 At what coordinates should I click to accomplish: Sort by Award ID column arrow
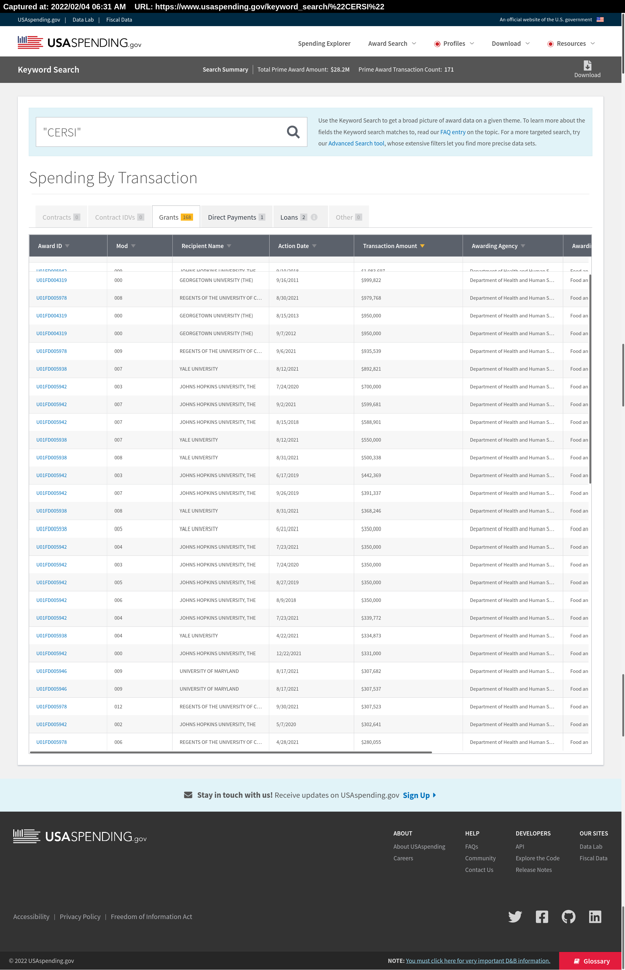coord(67,246)
